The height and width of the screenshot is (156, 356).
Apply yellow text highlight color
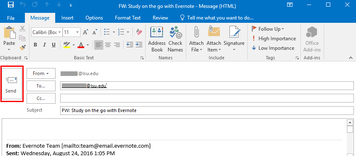[x=67, y=45]
